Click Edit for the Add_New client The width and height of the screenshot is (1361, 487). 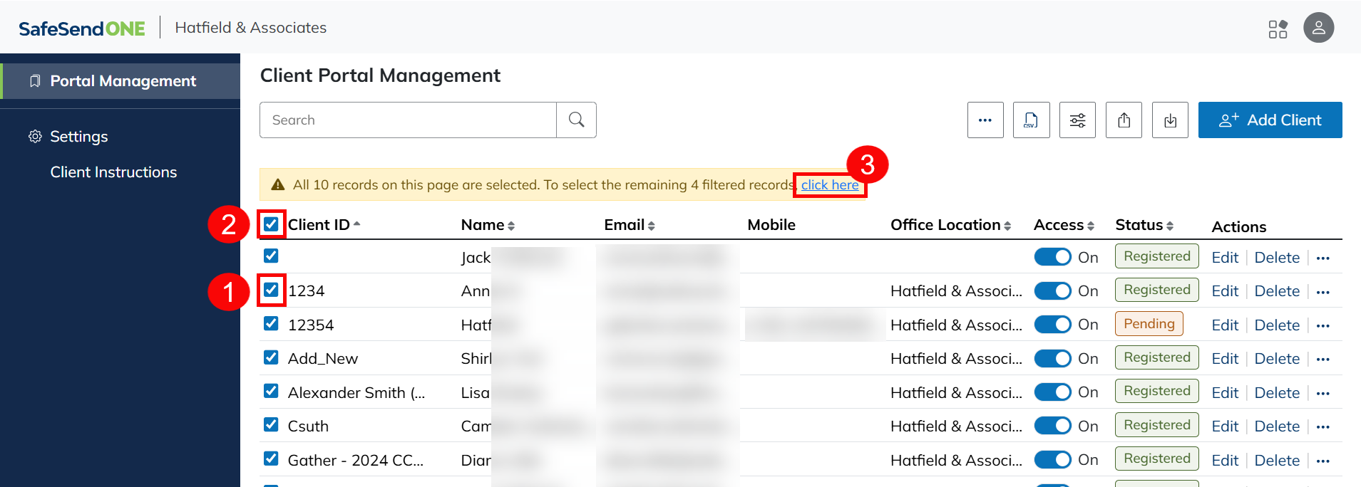1225,359
